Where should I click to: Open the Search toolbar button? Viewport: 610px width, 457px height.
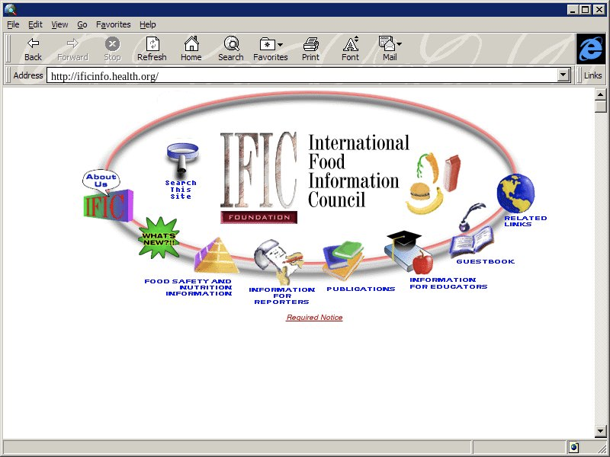pos(230,49)
